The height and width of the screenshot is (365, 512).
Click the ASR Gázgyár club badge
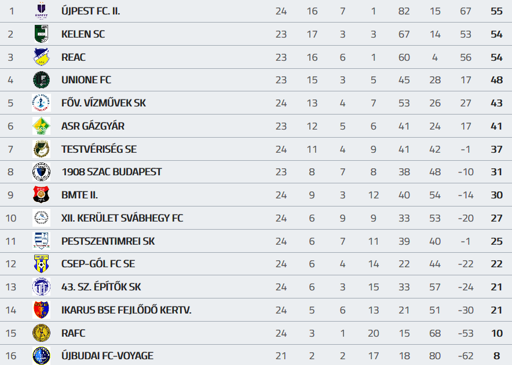coord(41,126)
